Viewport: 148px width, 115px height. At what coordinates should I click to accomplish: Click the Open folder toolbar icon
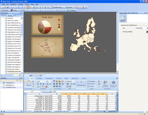(5, 7)
